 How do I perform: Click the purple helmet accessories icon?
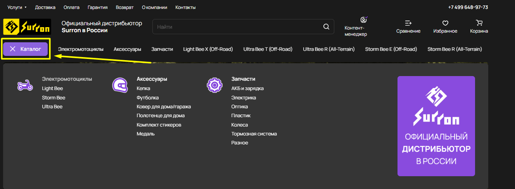click(x=120, y=85)
